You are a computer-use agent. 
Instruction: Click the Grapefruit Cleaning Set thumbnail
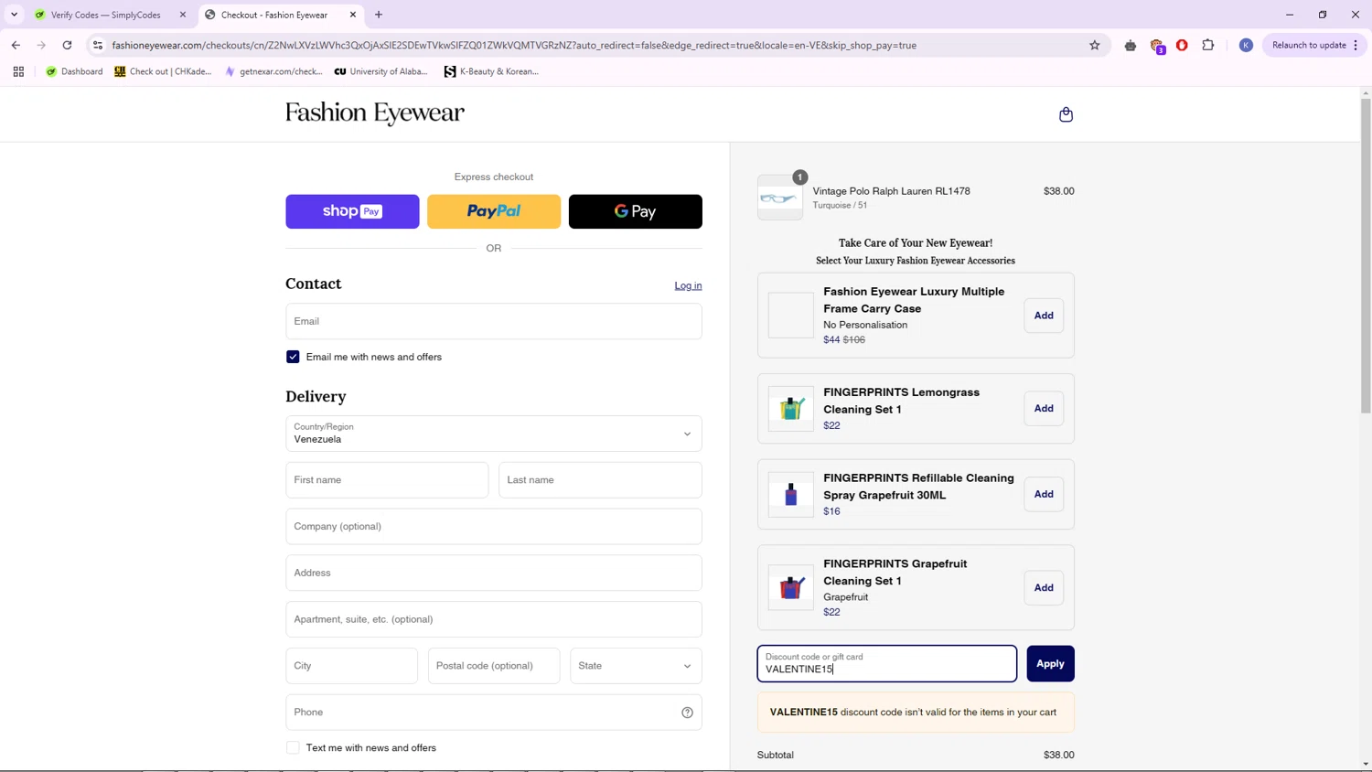pyautogui.click(x=791, y=588)
